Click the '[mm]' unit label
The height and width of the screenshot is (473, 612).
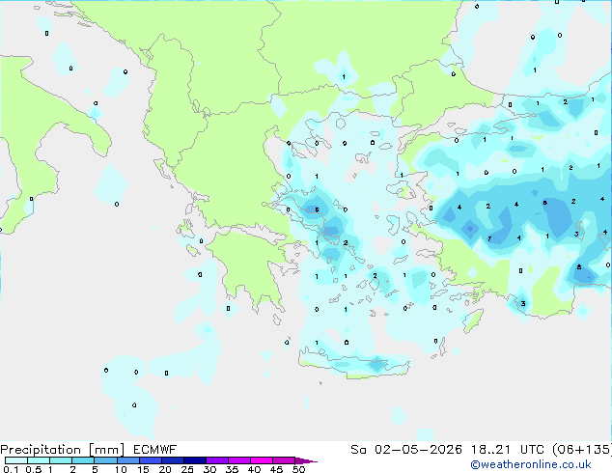(106, 450)
